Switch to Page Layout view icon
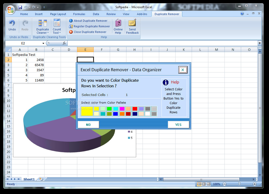The height and width of the screenshot is (194, 269). click(204, 184)
